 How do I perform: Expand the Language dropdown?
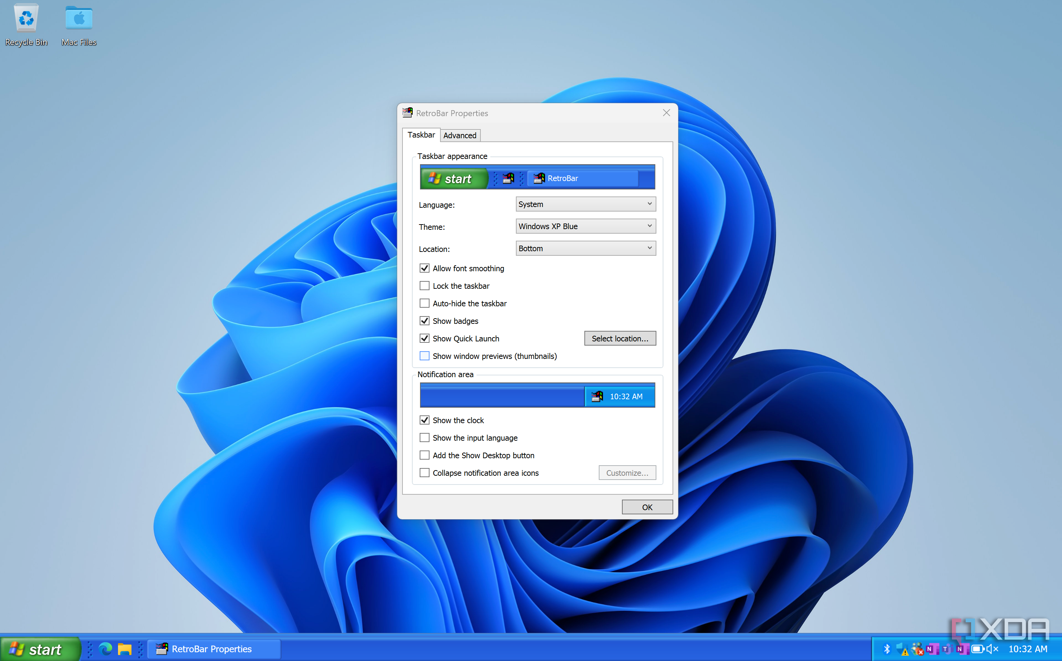pos(585,204)
